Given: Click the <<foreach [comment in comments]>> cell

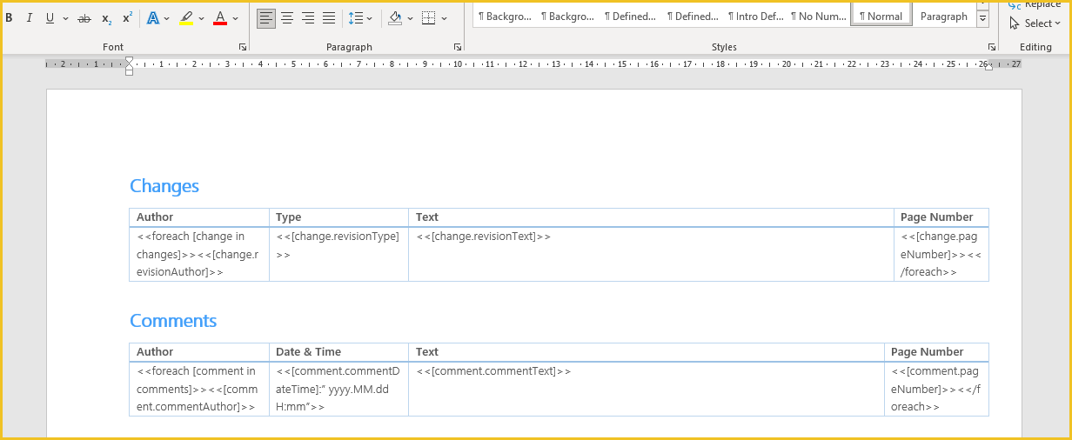Looking at the screenshot, I should pyautogui.click(x=199, y=389).
